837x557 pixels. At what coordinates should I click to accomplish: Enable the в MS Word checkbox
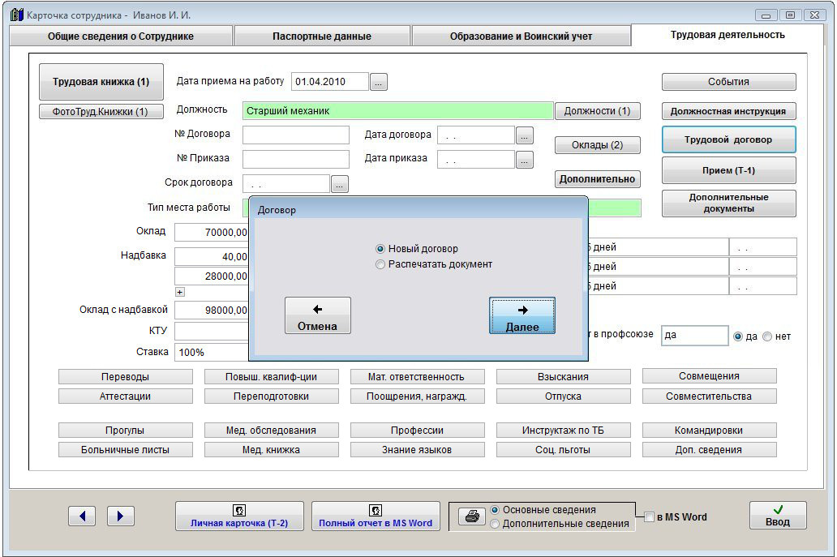649,517
